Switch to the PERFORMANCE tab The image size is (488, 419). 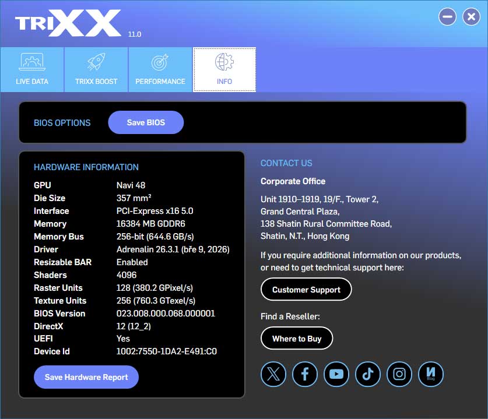160,69
